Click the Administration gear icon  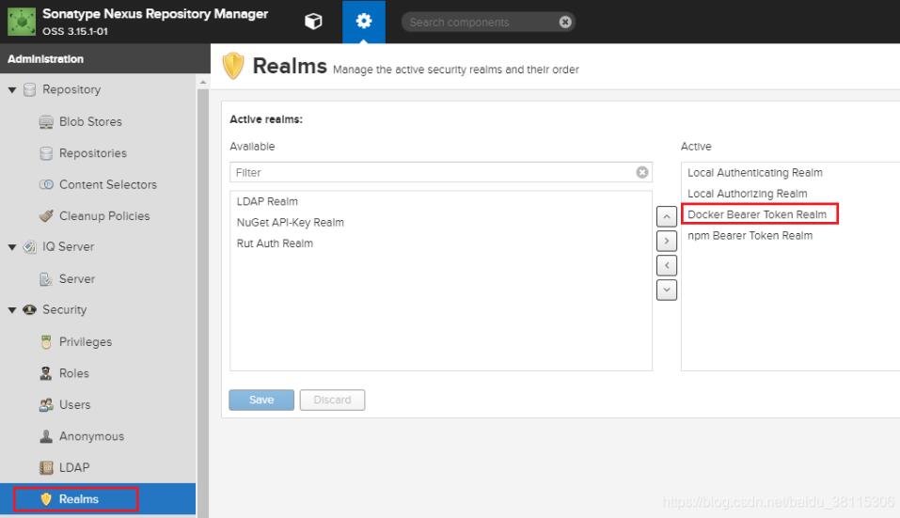(x=363, y=22)
